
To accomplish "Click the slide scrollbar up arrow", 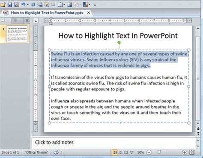I will 198,29.
